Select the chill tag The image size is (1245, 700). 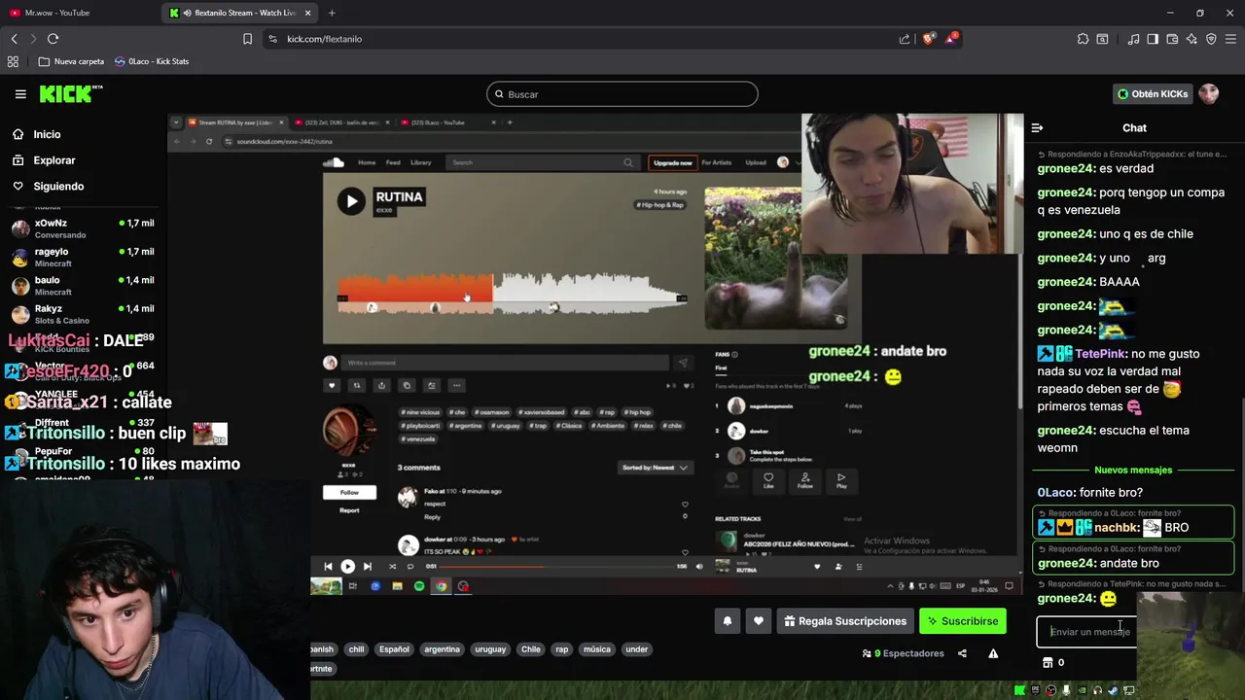click(356, 649)
